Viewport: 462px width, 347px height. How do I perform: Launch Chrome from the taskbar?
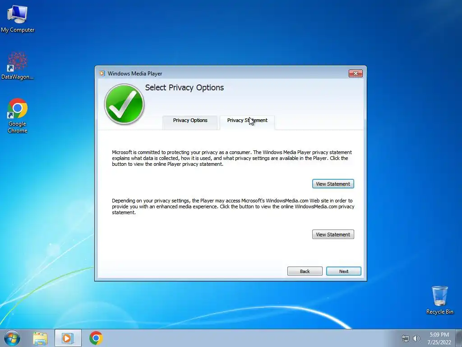point(96,338)
